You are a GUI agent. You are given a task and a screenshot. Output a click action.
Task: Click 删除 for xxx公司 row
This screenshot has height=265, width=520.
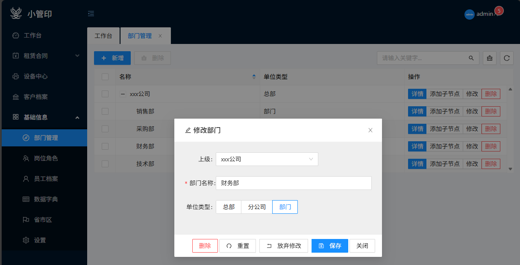(491, 94)
